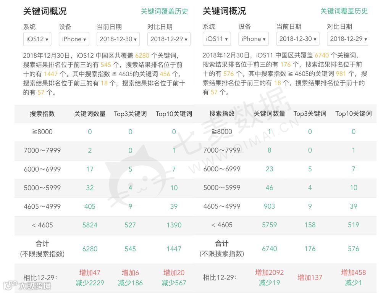Screen dimensions: 391x293
Task: Open 关键词覆盖历史 link in iOS12 panel
Action: (x=164, y=11)
